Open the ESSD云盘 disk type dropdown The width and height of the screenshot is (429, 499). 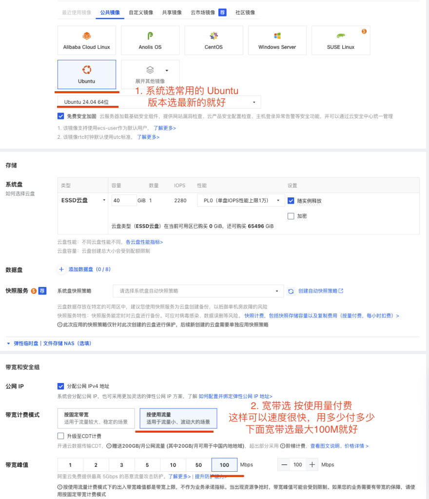(x=83, y=200)
